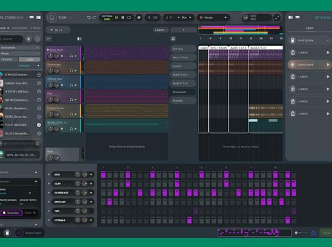The width and height of the screenshot is (332, 247).
Task: Toggle the TOM channel mute LED
Action: pos(91,211)
